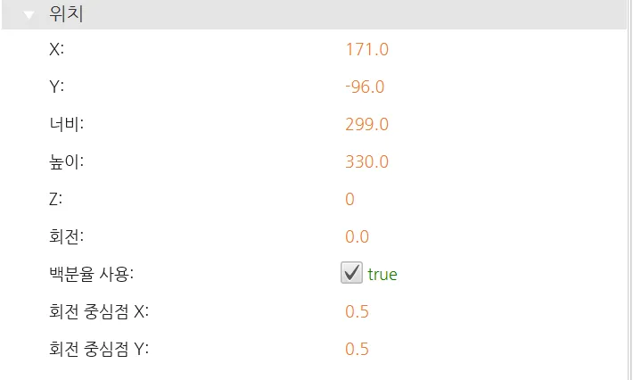This screenshot has height=380, width=633.
Task: Click the 너비 value 299.0
Action: [x=366, y=124]
